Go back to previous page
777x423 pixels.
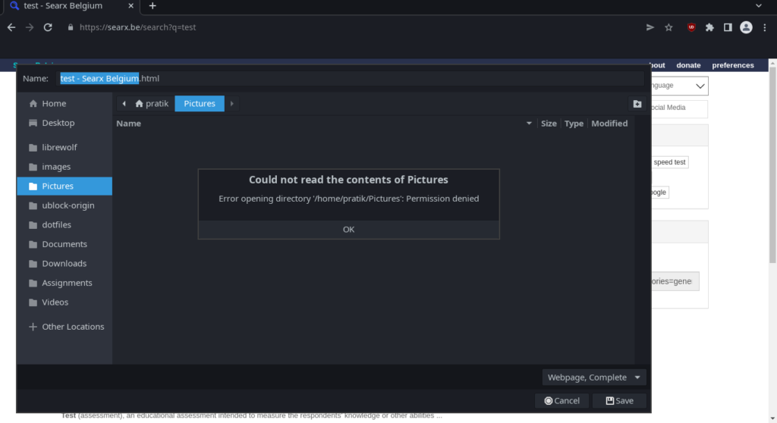[x=11, y=27]
